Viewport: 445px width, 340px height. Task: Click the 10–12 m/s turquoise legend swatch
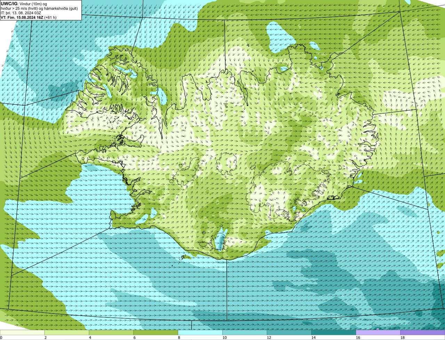coord(245,332)
